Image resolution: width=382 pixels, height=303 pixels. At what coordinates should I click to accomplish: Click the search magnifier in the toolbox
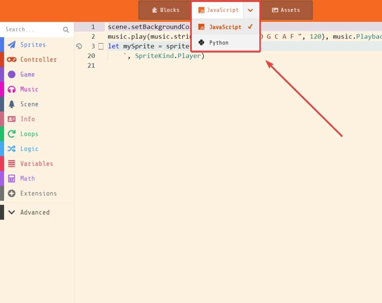[x=66, y=29]
